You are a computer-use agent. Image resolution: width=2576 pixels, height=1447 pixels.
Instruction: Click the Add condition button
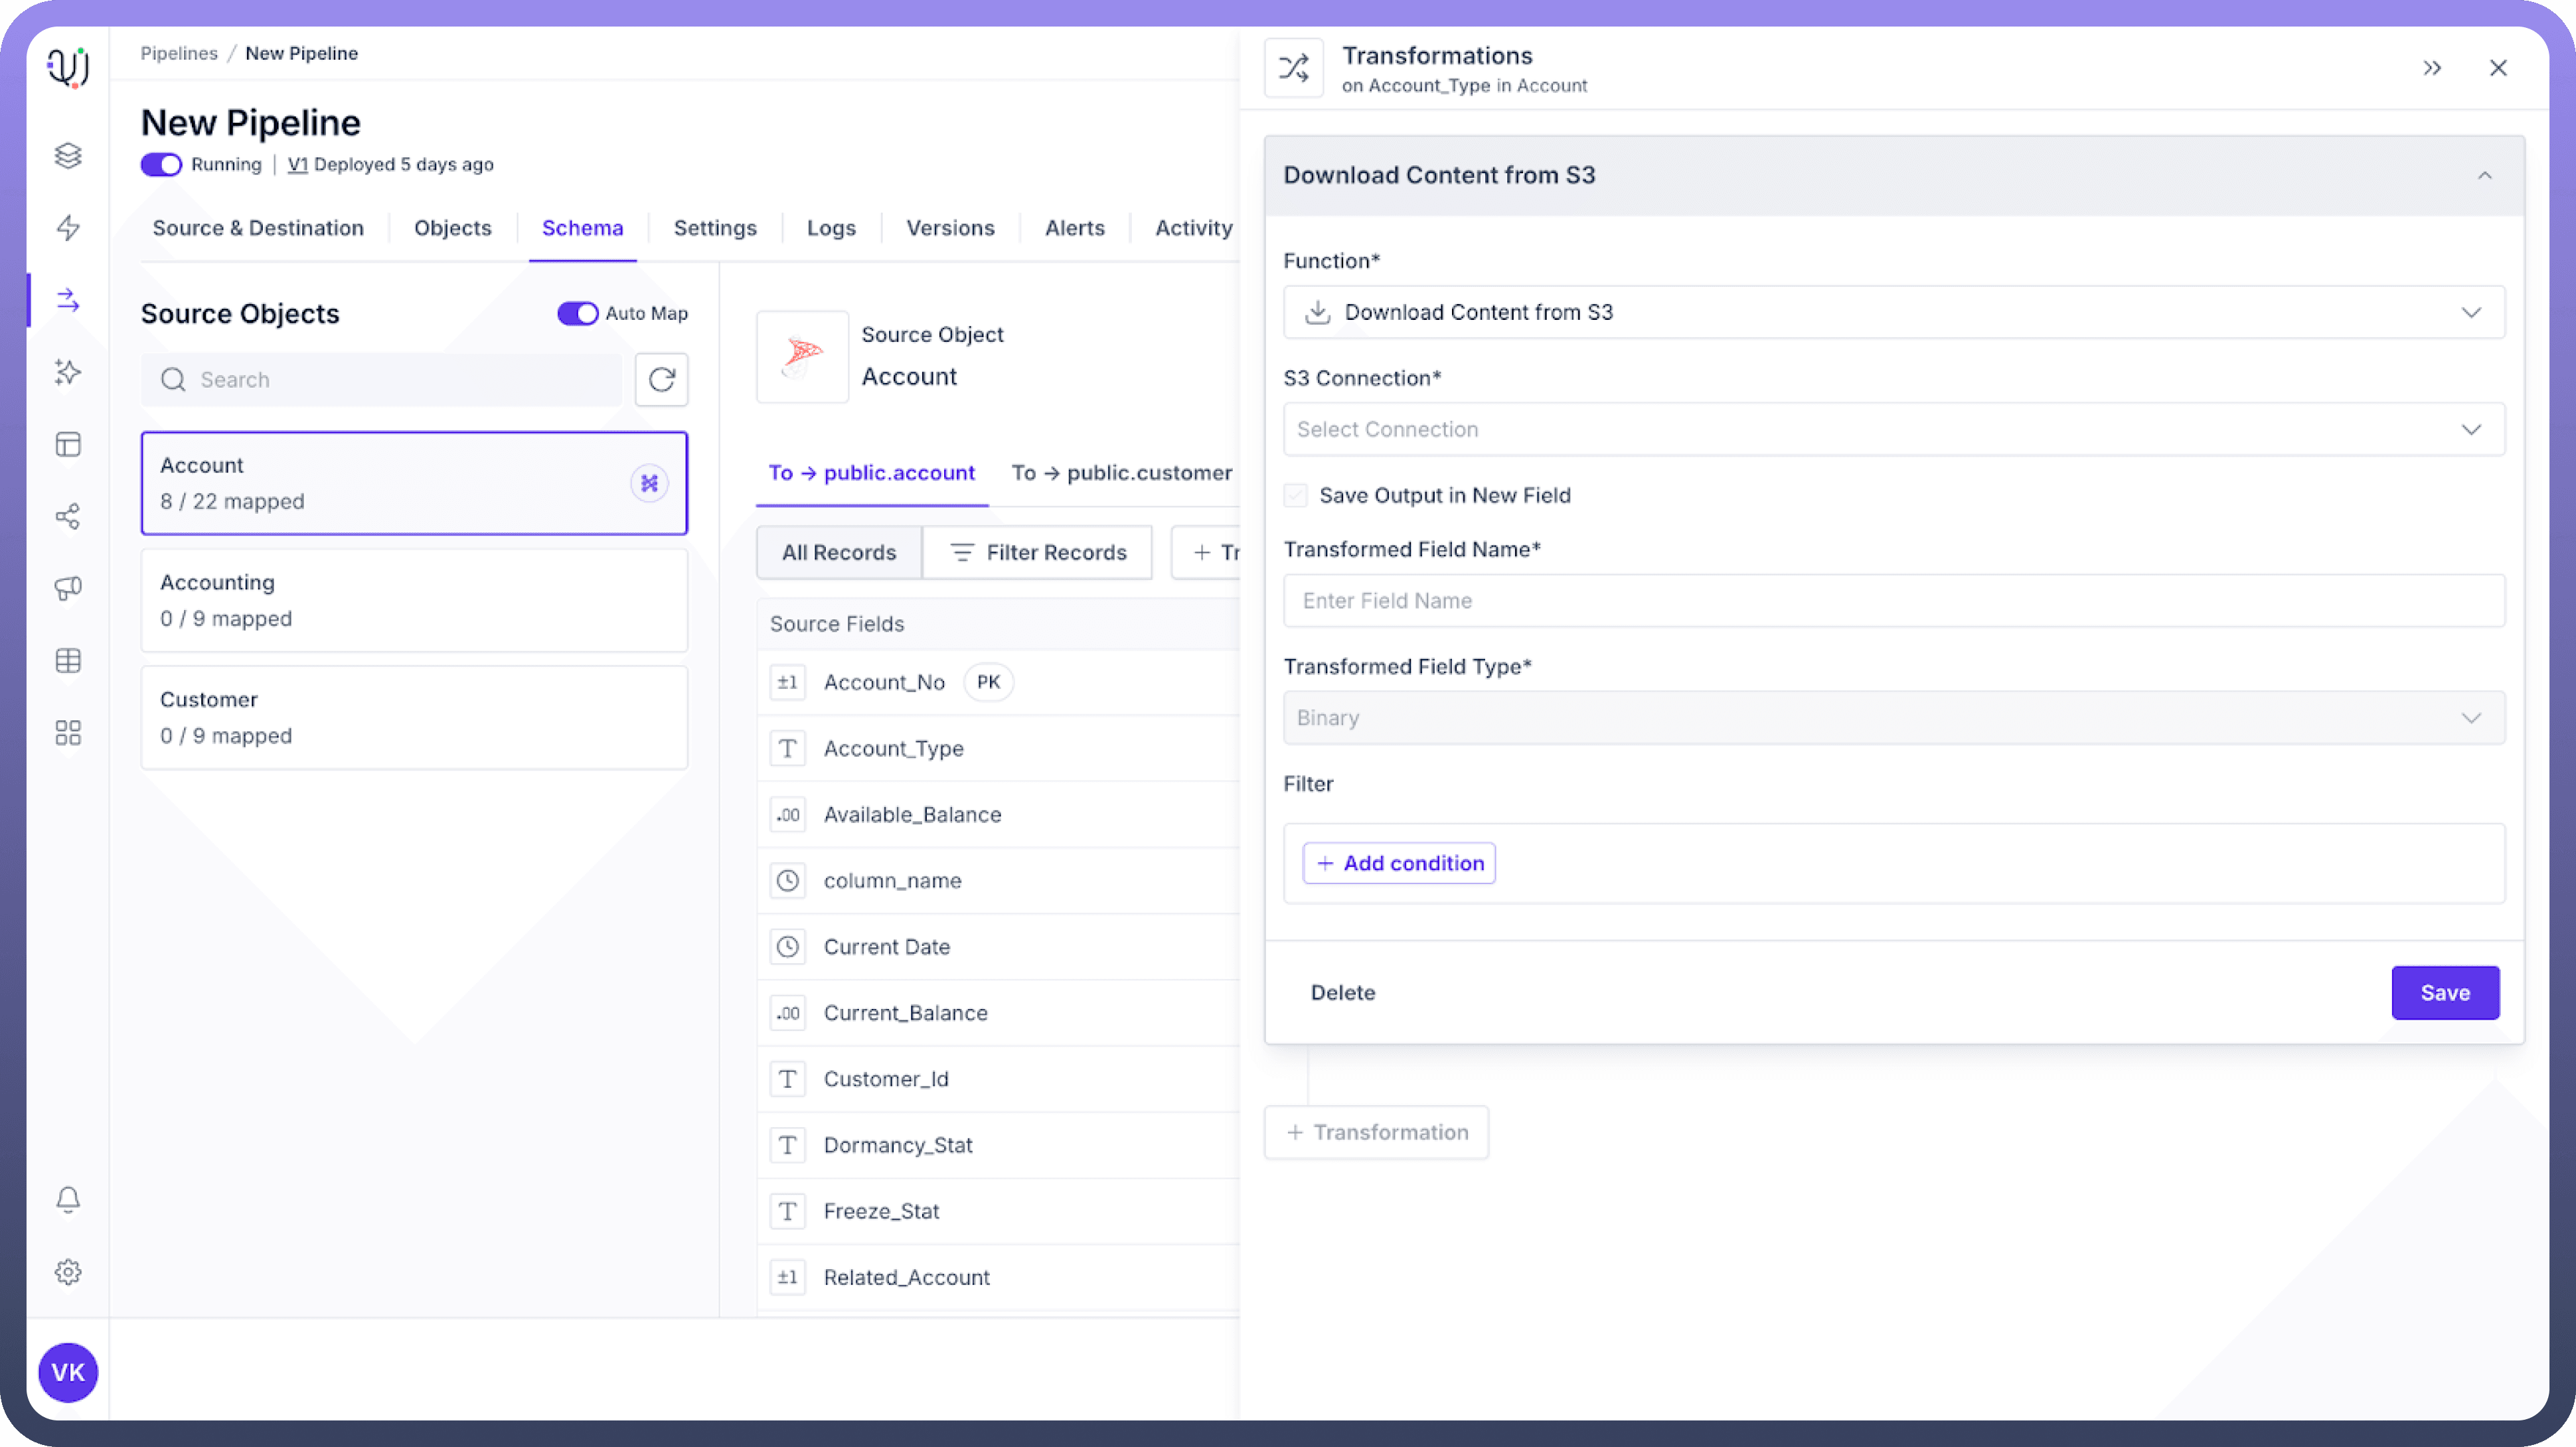(x=1398, y=863)
